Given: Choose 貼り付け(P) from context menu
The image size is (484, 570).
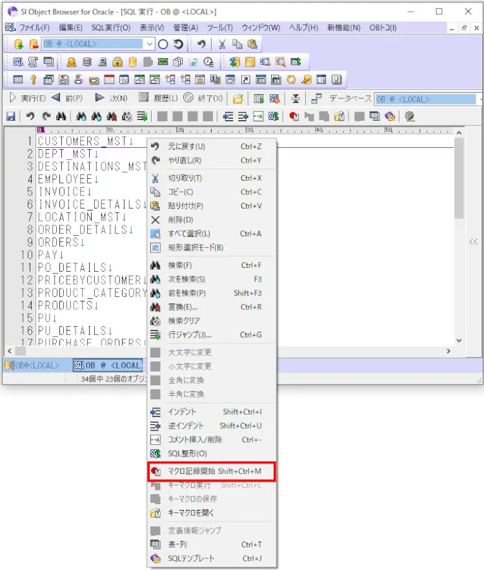Looking at the screenshot, I should 212,206.
